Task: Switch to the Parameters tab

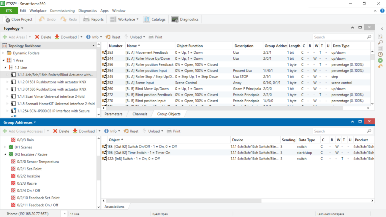Action: pos(113,114)
